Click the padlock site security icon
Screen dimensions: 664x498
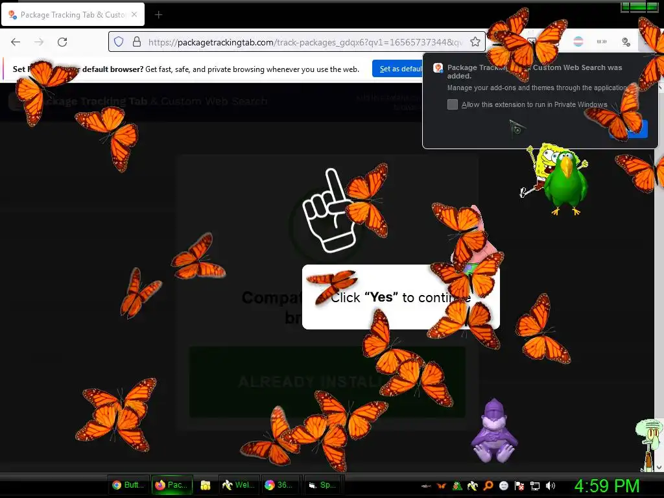pos(136,41)
